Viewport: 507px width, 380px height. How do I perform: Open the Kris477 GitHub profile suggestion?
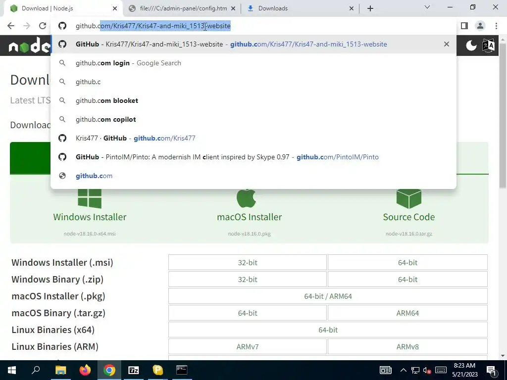[x=253, y=138]
